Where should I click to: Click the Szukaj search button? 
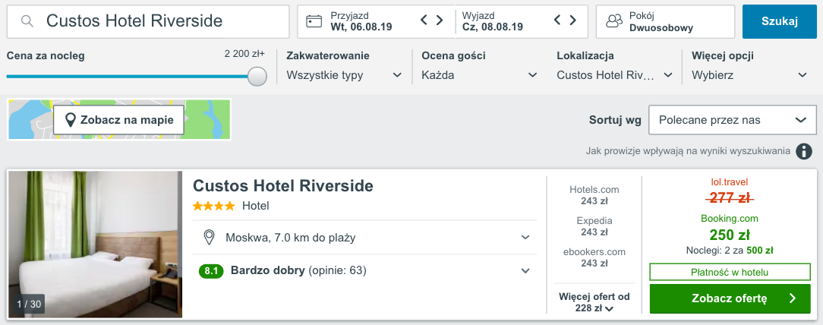click(780, 21)
